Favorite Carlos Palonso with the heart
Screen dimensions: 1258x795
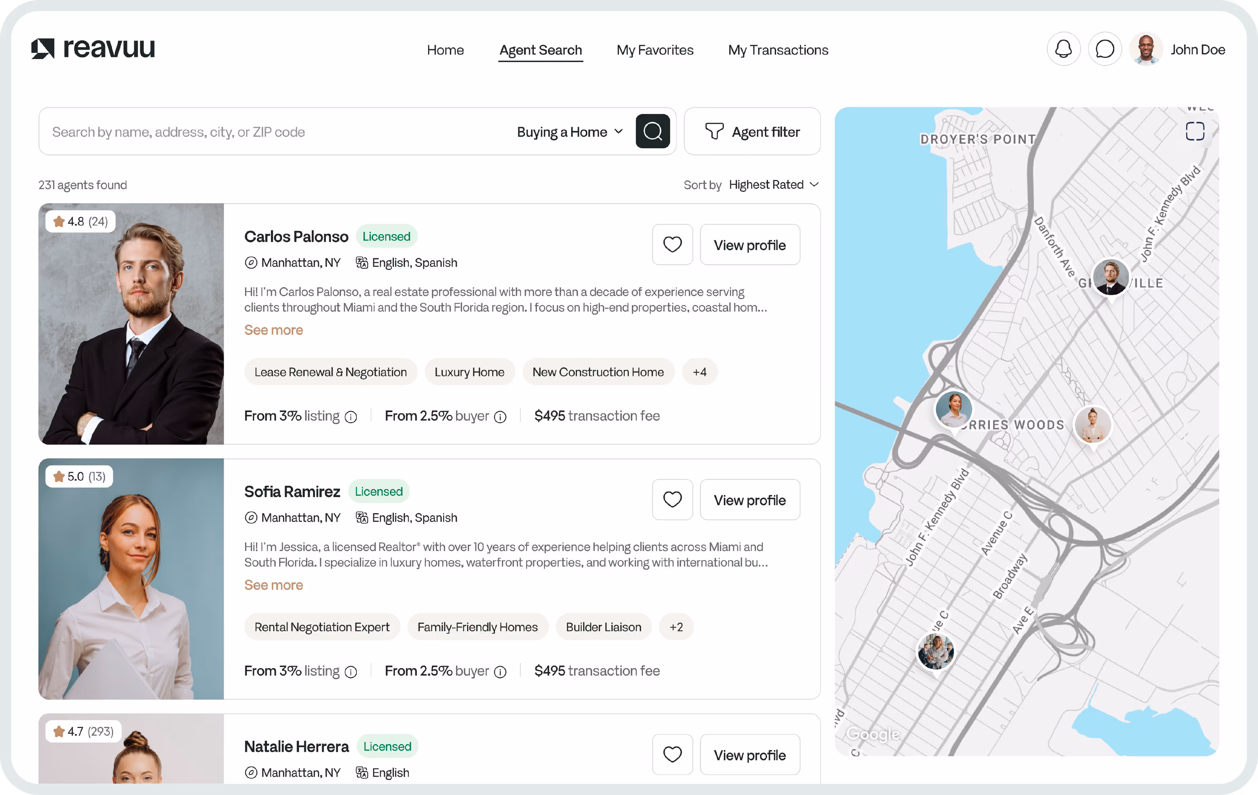point(672,245)
